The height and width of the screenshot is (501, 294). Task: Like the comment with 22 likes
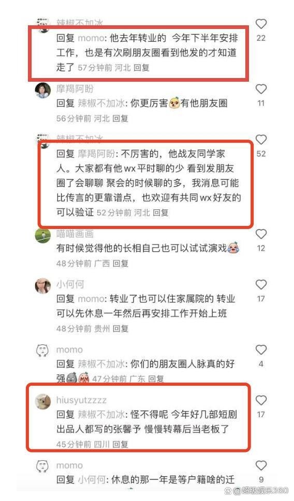(x=261, y=24)
